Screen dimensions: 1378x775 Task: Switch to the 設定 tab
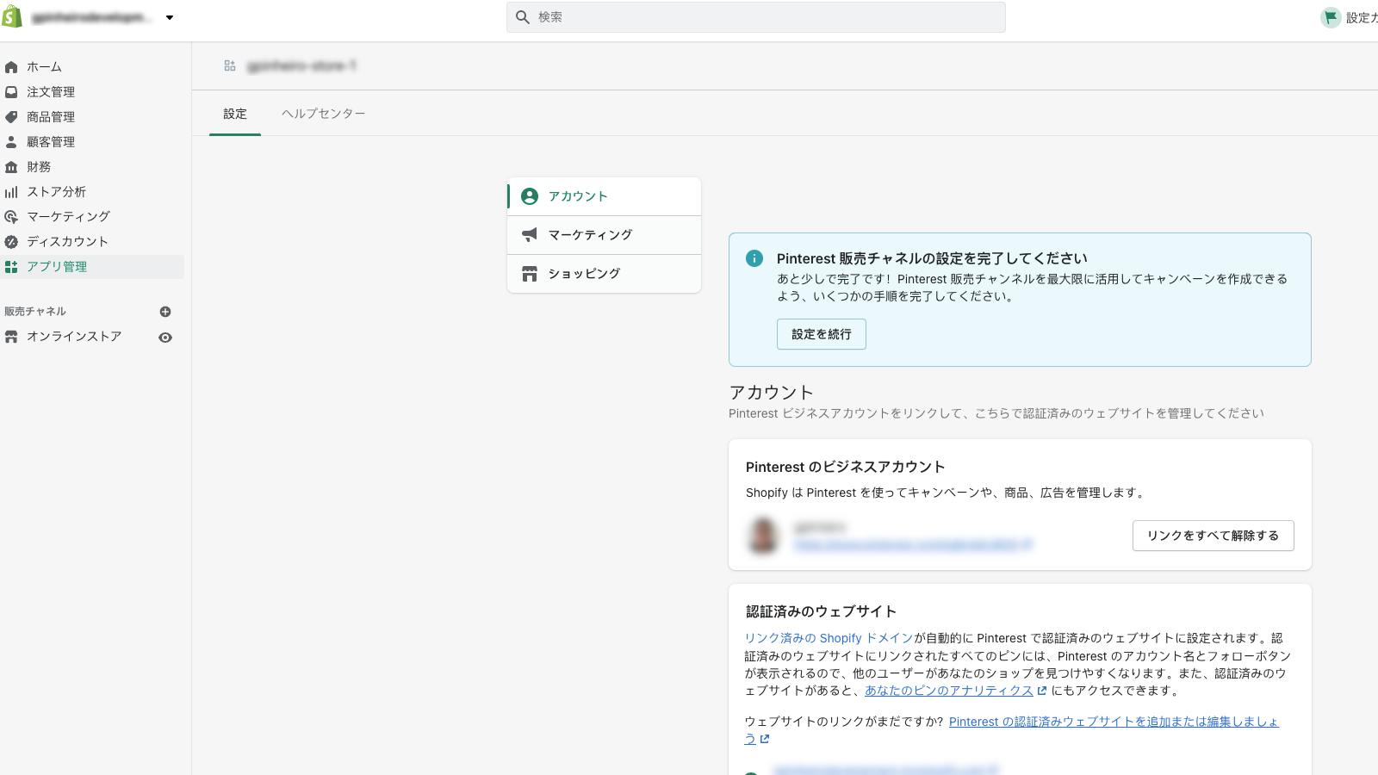coord(235,114)
